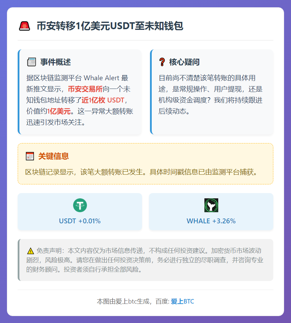Click the Whale Alert tail logo
291x323 pixels.
click(211, 205)
